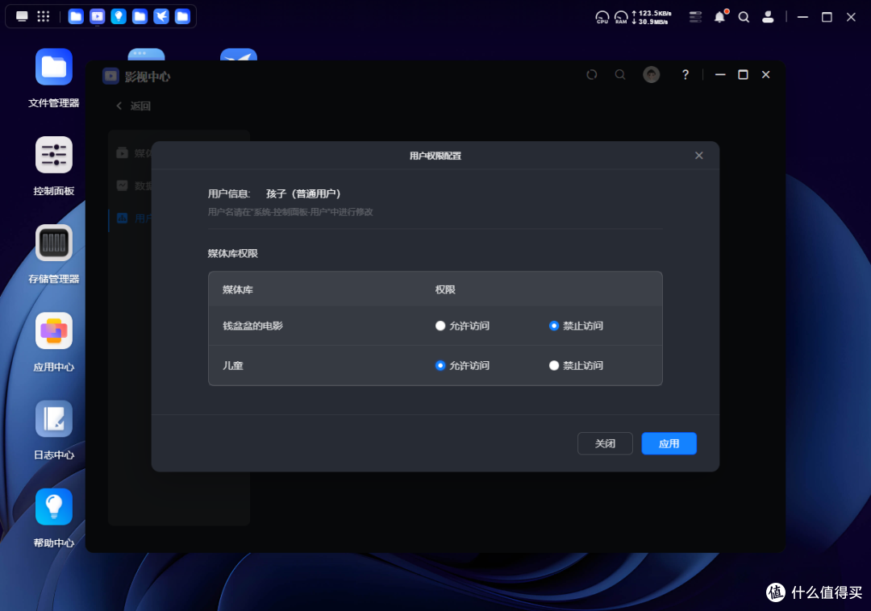Click the 钱盆盆的电影 library name
This screenshot has height=611, width=871.
pos(252,326)
